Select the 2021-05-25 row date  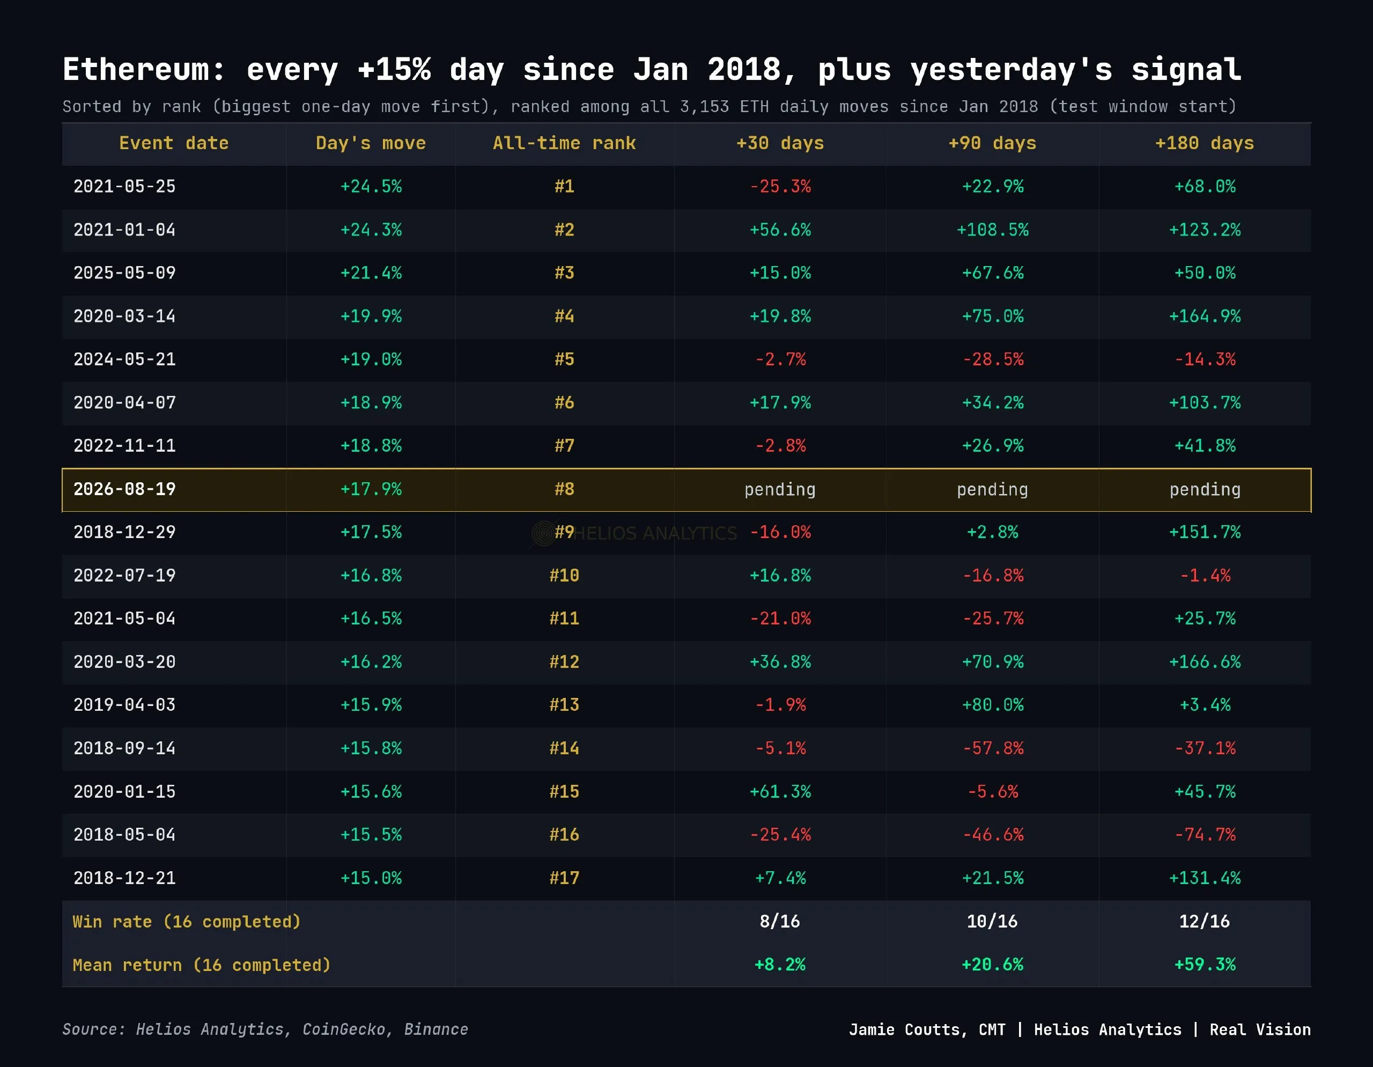point(124,187)
